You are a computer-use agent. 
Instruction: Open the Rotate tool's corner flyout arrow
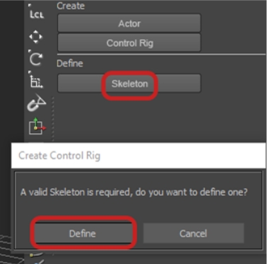pyautogui.click(x=30, y=51)
